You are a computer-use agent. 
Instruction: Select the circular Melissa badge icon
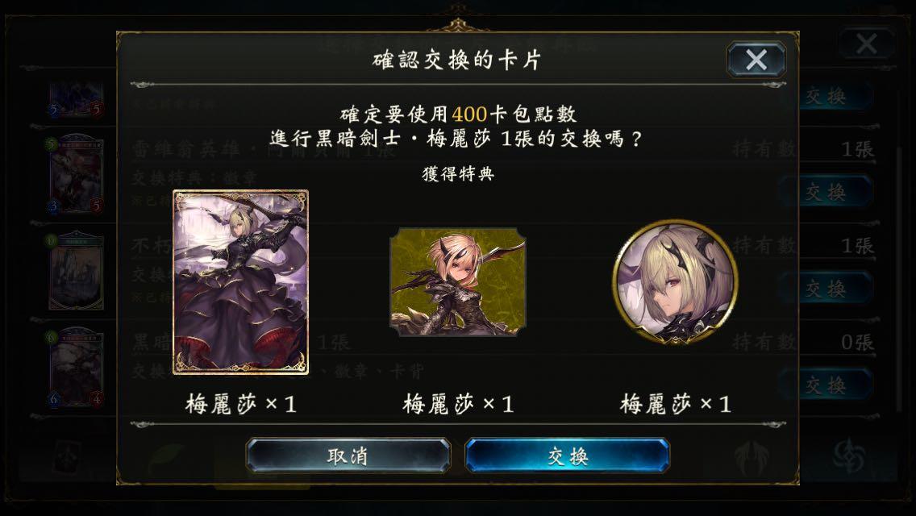coord(676,281)
